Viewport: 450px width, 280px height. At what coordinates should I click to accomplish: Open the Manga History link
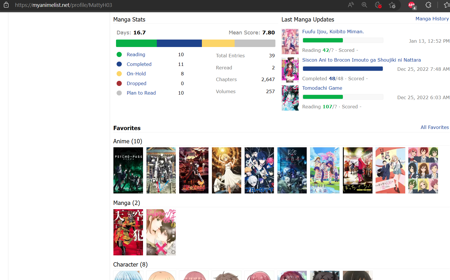[x=432, y=19]
